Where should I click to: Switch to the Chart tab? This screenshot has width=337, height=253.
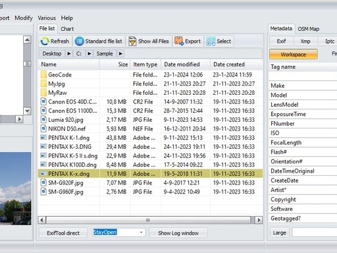tap(67, 29)
